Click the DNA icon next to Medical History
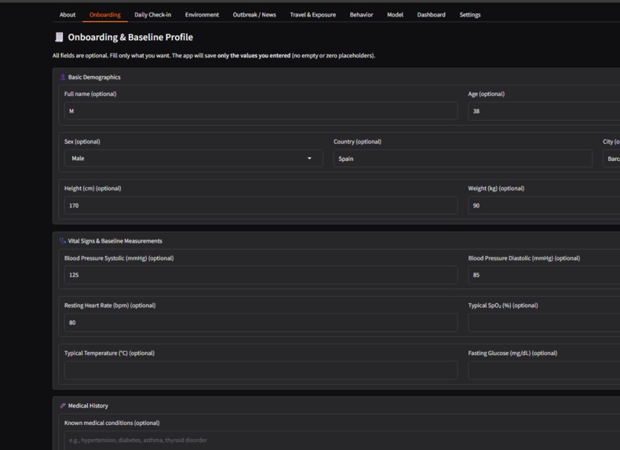Viewport: 620px width, 450px height. click(63, 406)
